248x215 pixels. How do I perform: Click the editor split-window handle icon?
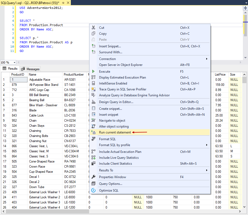[x=245, y=8]
